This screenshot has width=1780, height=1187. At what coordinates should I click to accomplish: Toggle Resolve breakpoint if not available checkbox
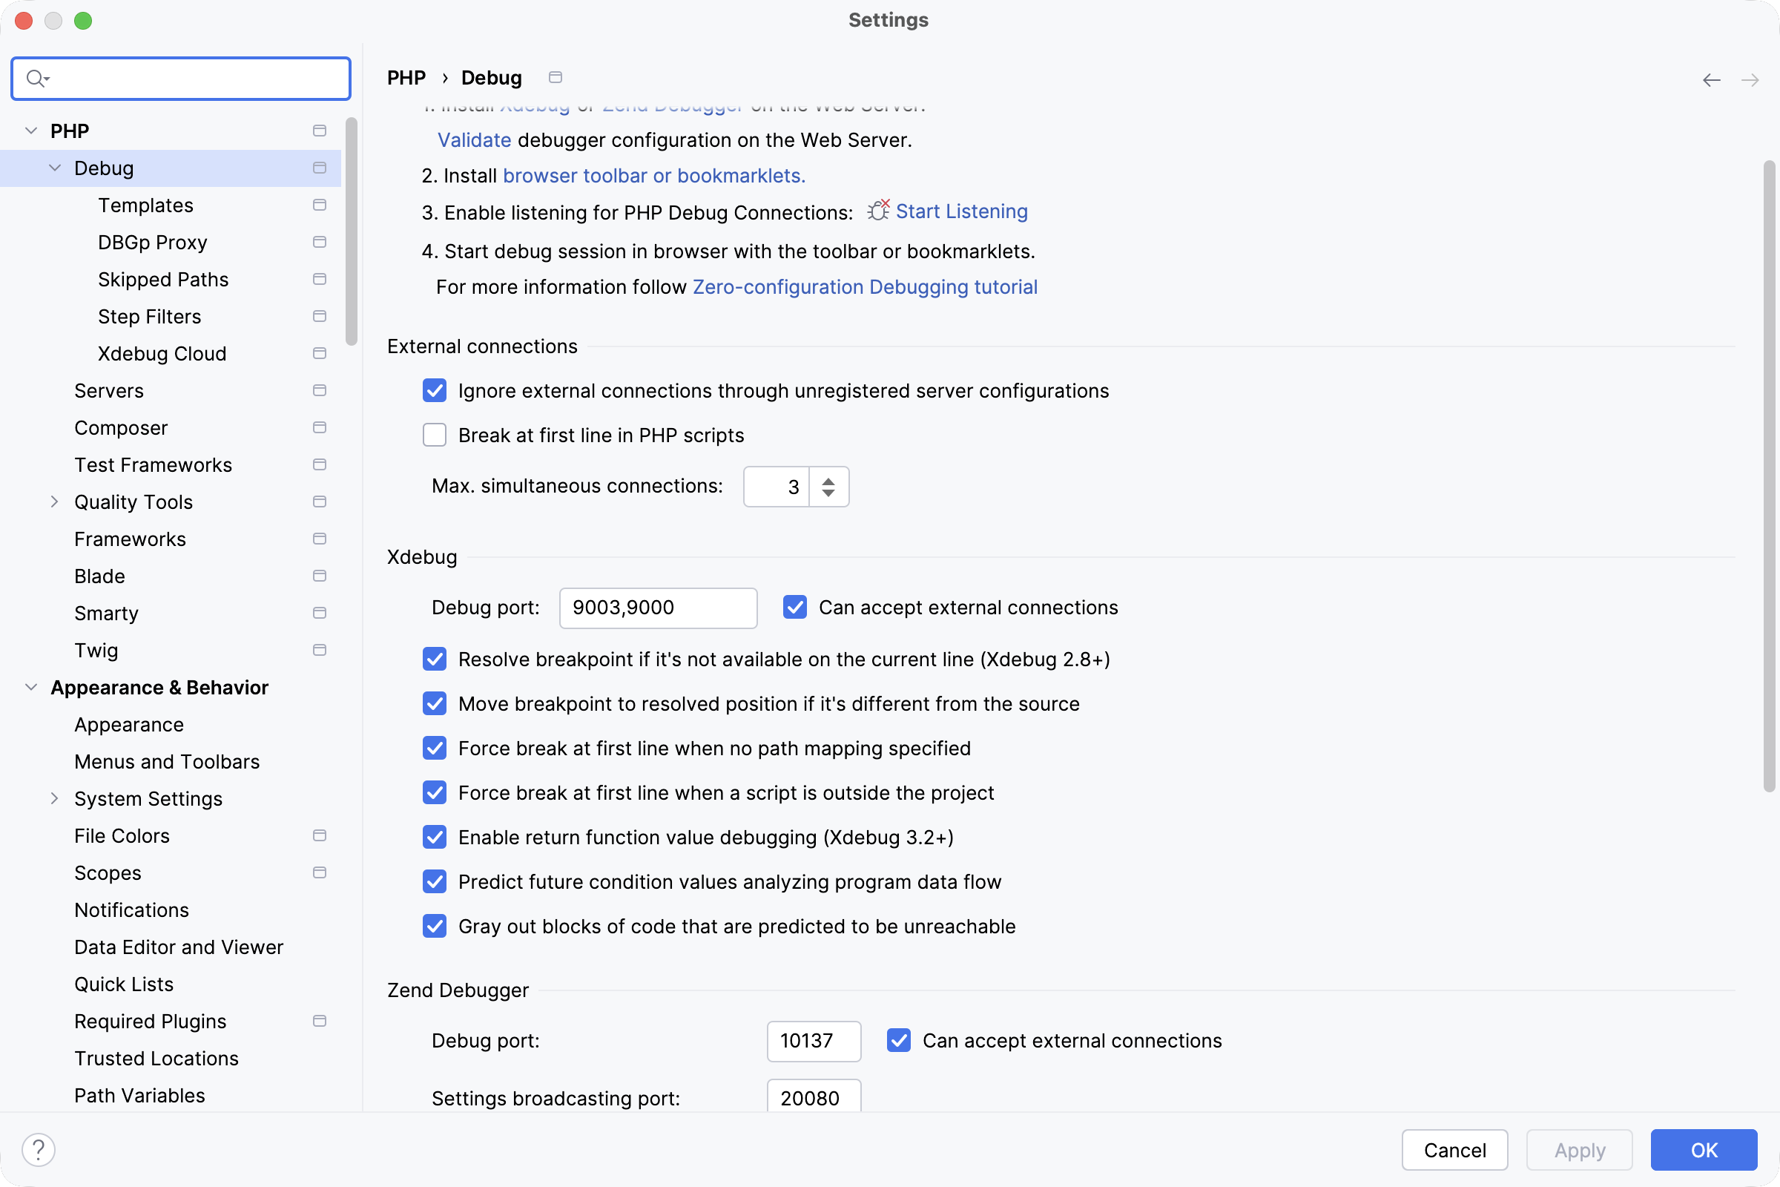[435, 659]
